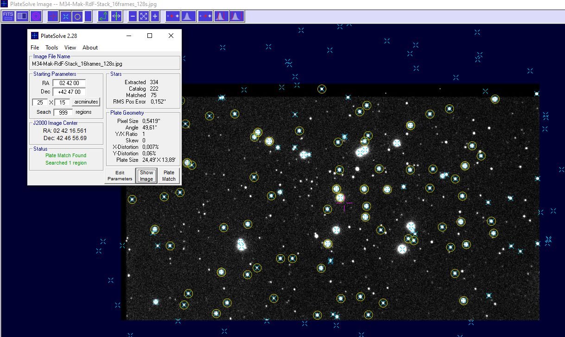Screen dimensions: 565x337
Task: Toggle the cyan extracted-stars overlay icon
Action: tap(65, 16)
